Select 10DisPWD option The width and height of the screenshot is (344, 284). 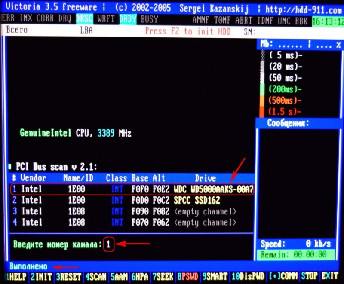click(248, 276)
